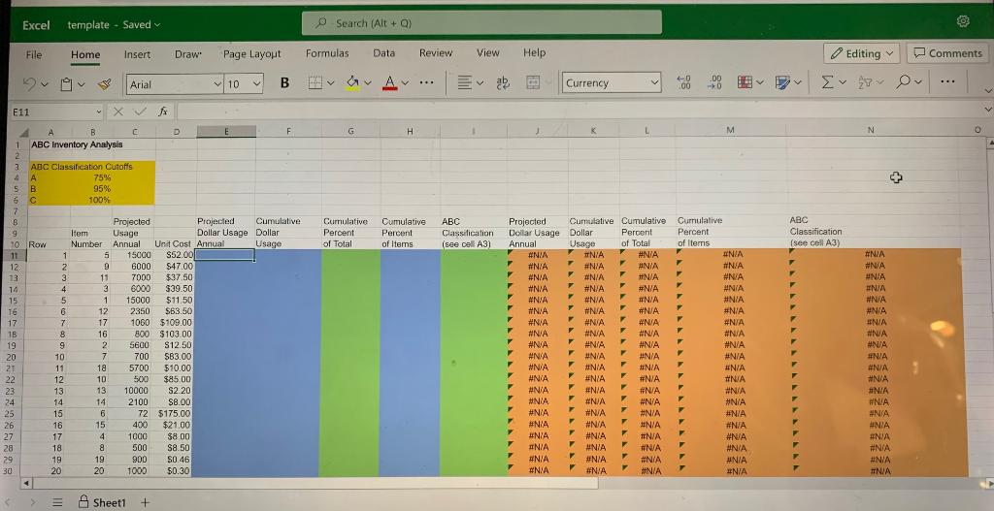Image resolution: width=994 pixels, height=511 pixels.
Task: Click the Name Box showing E11
Action: click(54, 112)
